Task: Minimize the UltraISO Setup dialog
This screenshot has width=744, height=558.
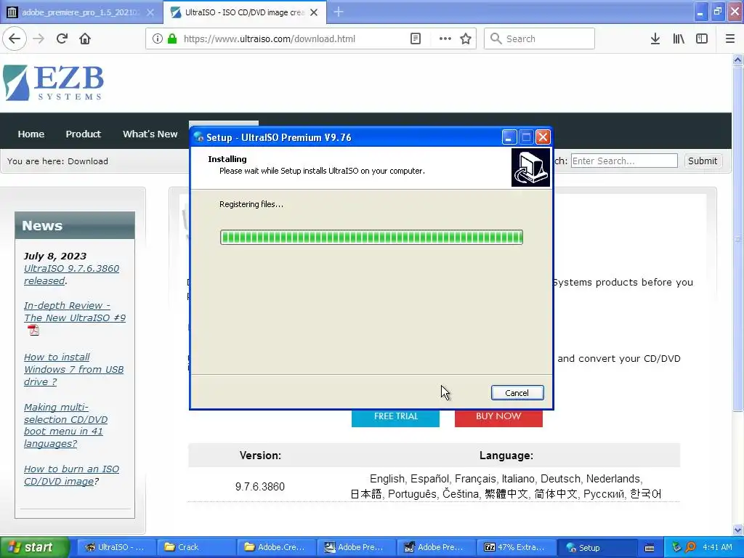Action: (509, 137)
